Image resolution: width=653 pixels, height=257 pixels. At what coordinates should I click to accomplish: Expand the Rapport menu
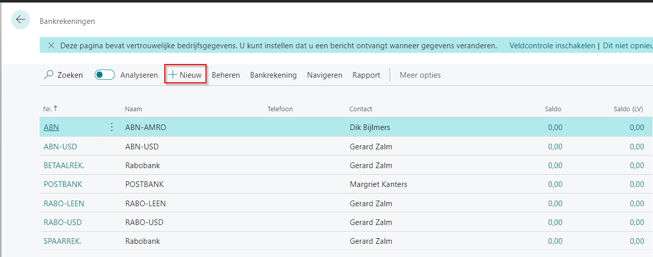click(x=366, y=75)
